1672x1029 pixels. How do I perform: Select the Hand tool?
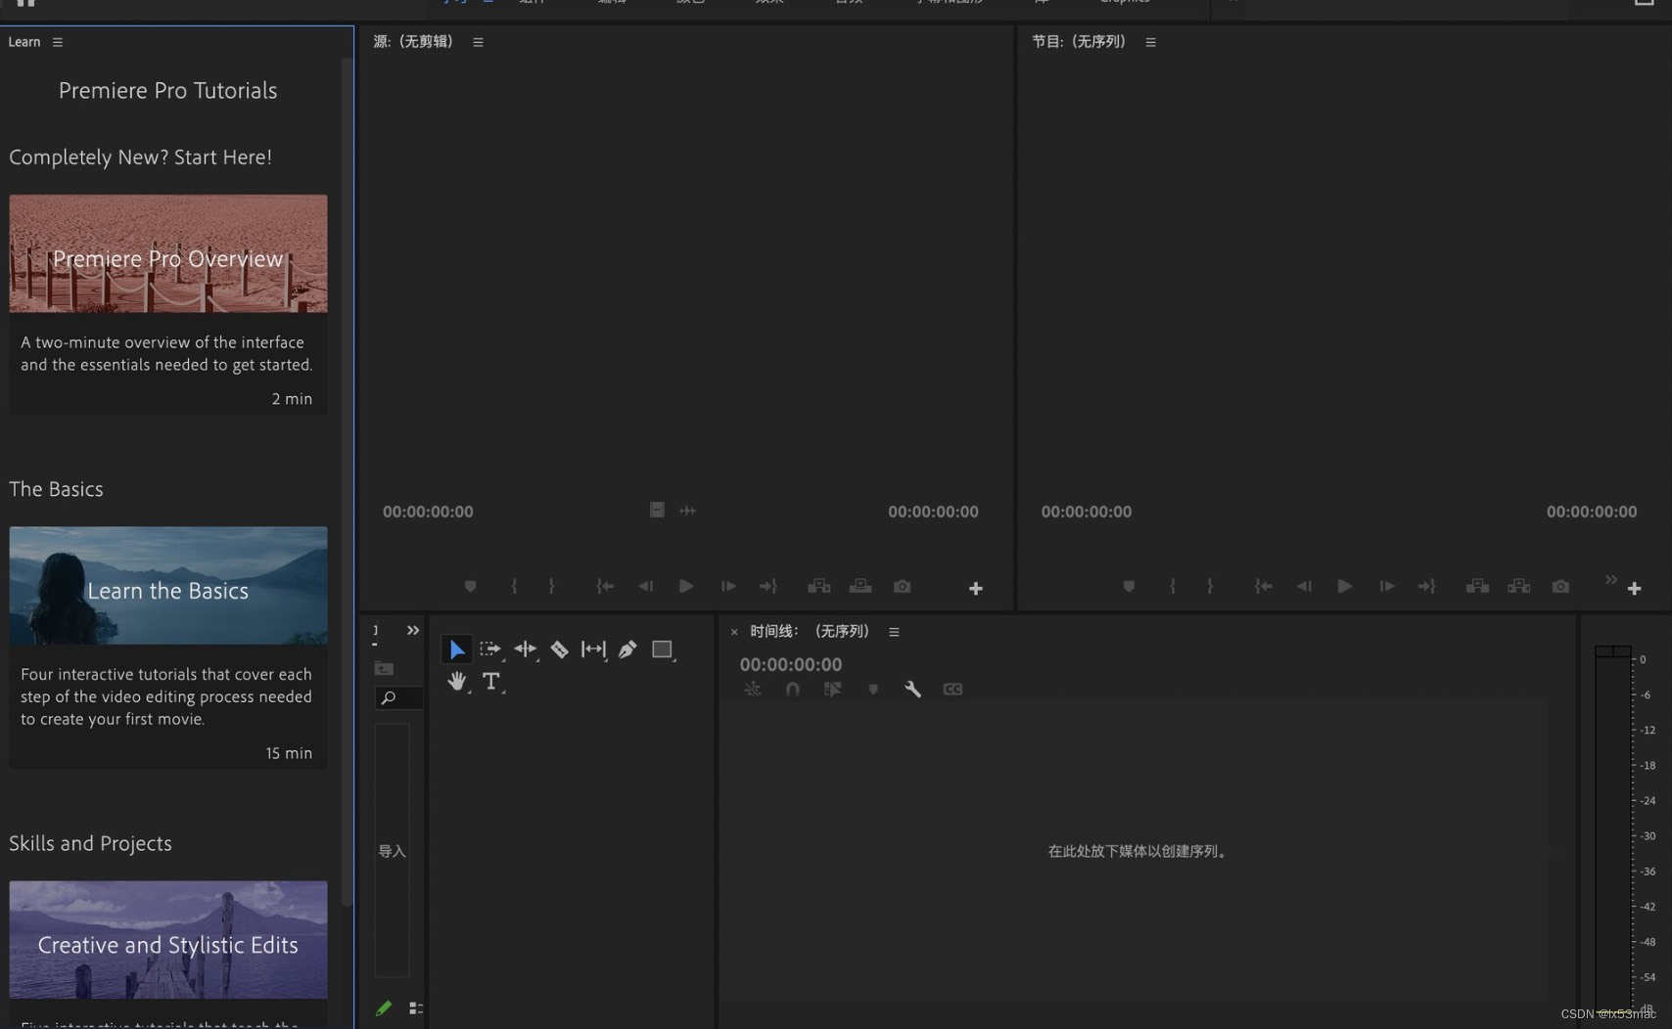pyautogui.click(x=457, y=682)
